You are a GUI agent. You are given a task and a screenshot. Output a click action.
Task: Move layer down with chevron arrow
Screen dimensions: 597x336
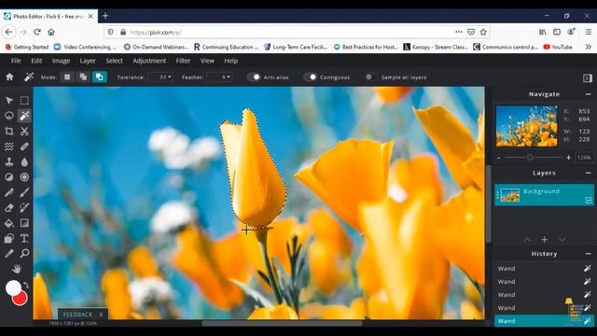562,240
